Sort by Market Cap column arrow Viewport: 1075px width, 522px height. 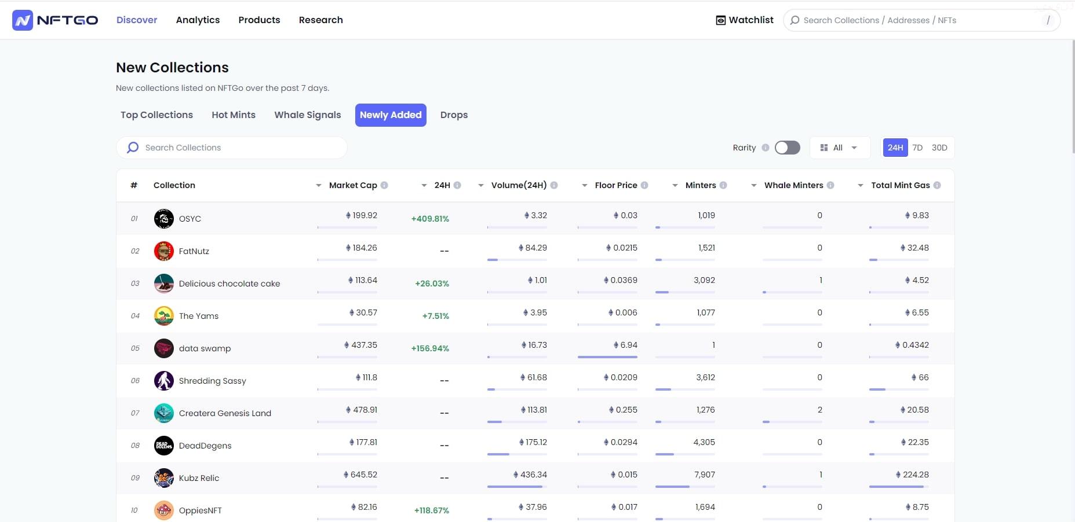(x=319, y=185)
